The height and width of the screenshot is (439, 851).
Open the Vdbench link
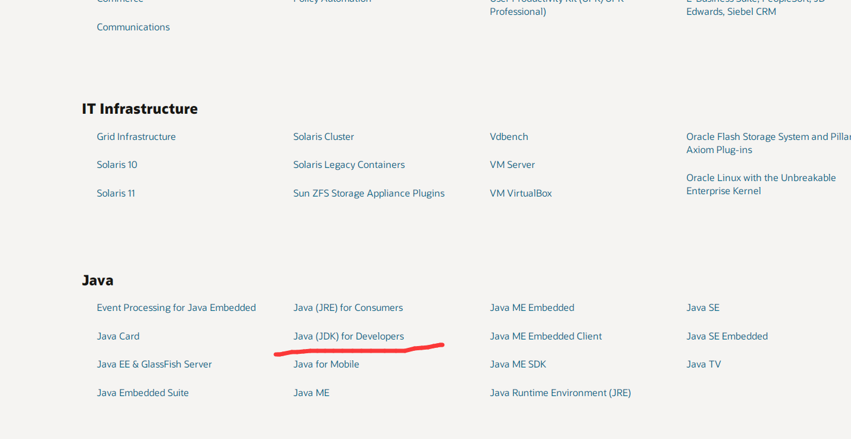[x=509, y=136]
